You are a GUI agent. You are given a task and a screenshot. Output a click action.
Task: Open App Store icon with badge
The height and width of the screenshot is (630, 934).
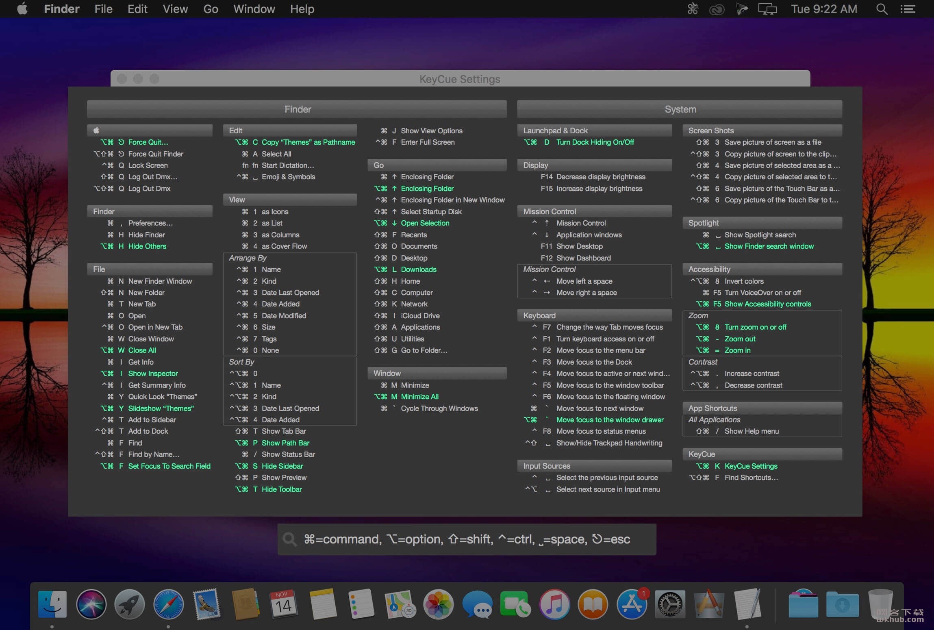pos(632,604)
